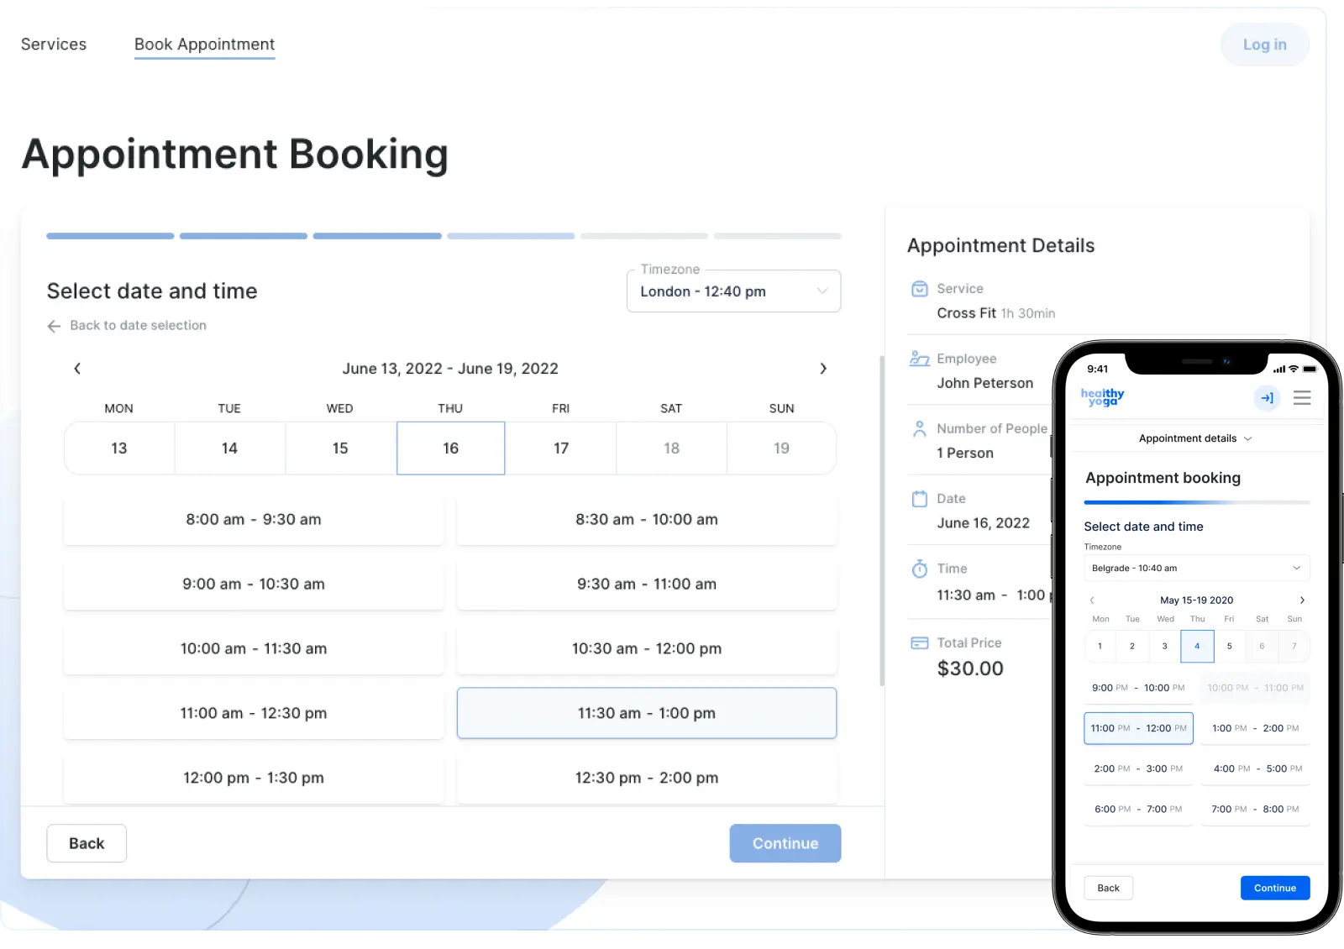This screenshot has width=1344, height=949.
Task: Click the calendar icon beside June 16, 2022
Action: tap(920, 498)
